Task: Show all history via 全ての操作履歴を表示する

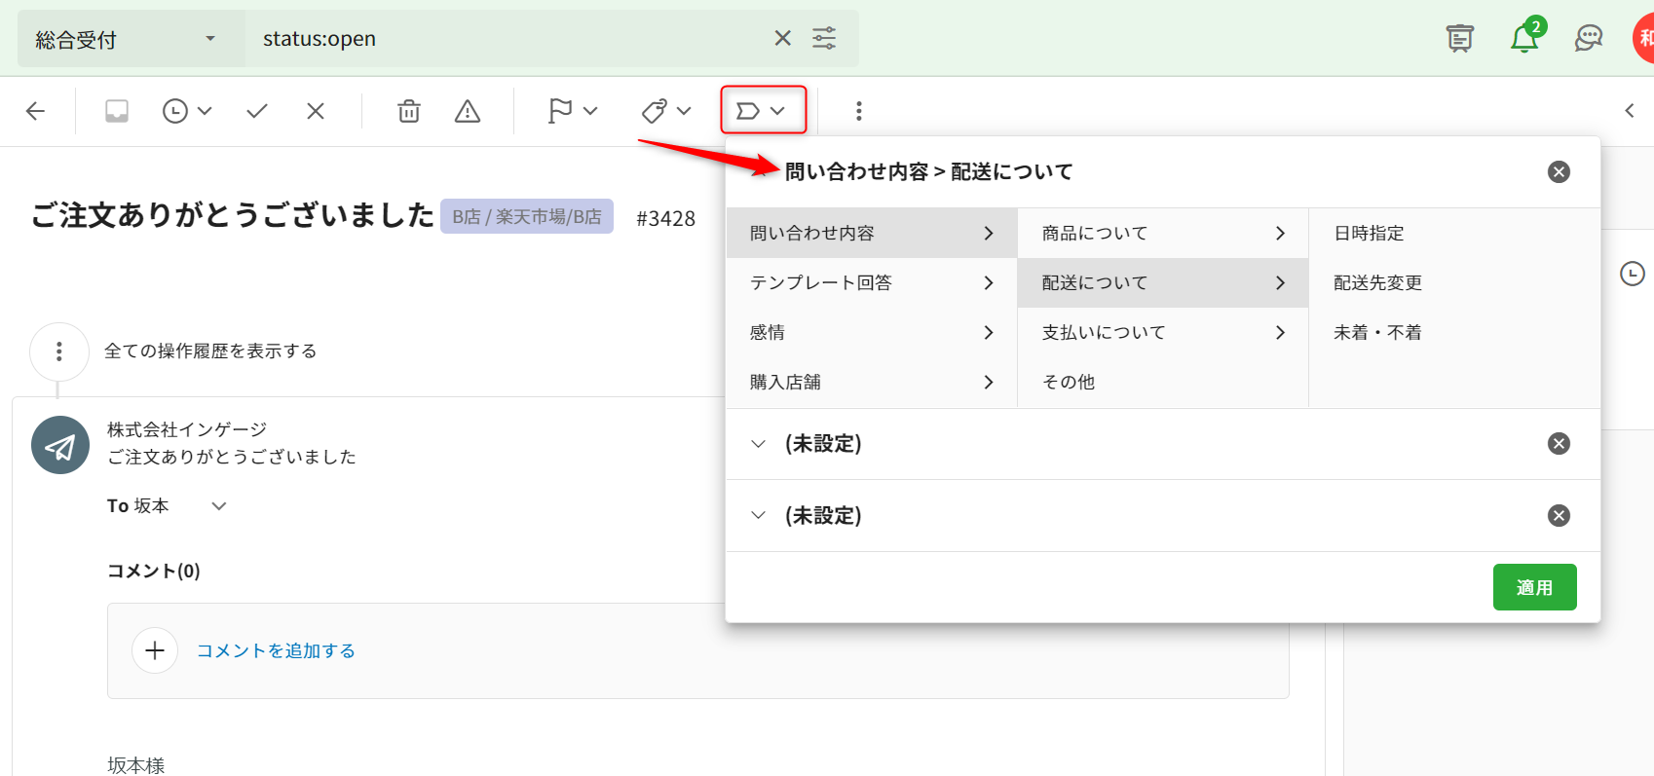Action: [210, 351]
